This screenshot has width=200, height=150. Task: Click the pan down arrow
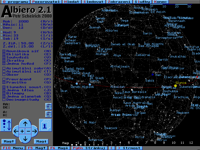[x=25, y=138]
